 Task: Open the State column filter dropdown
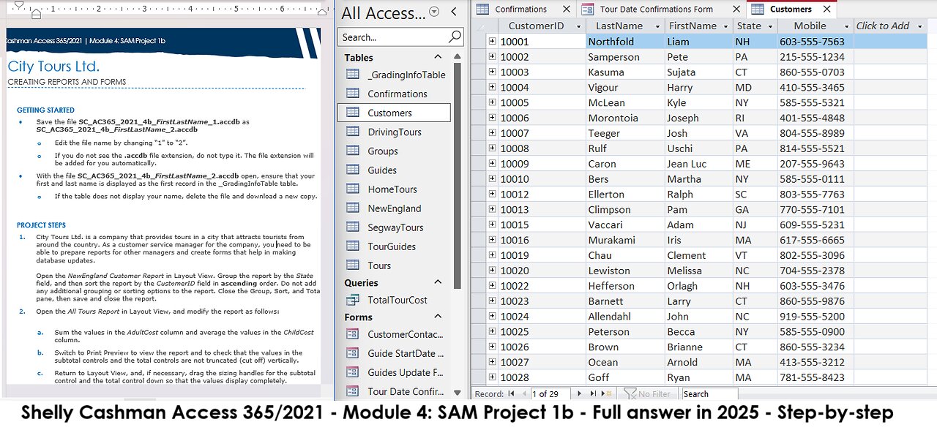tap(769, 26)
